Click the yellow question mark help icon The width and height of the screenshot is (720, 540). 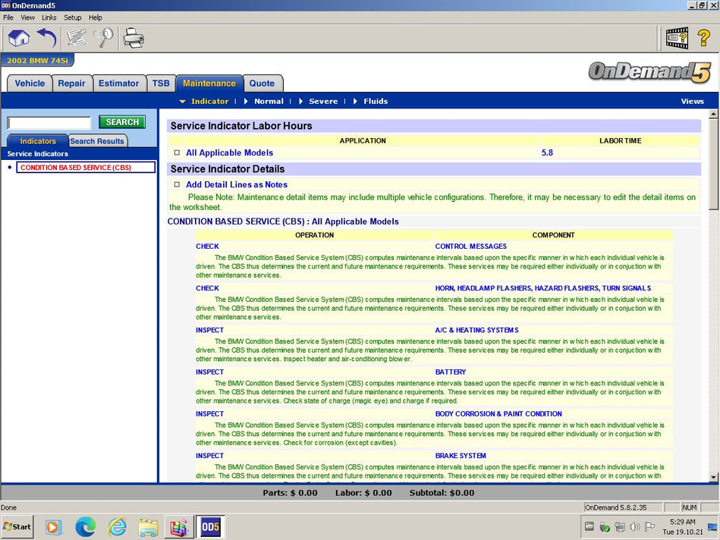click(x=703, y=38)
